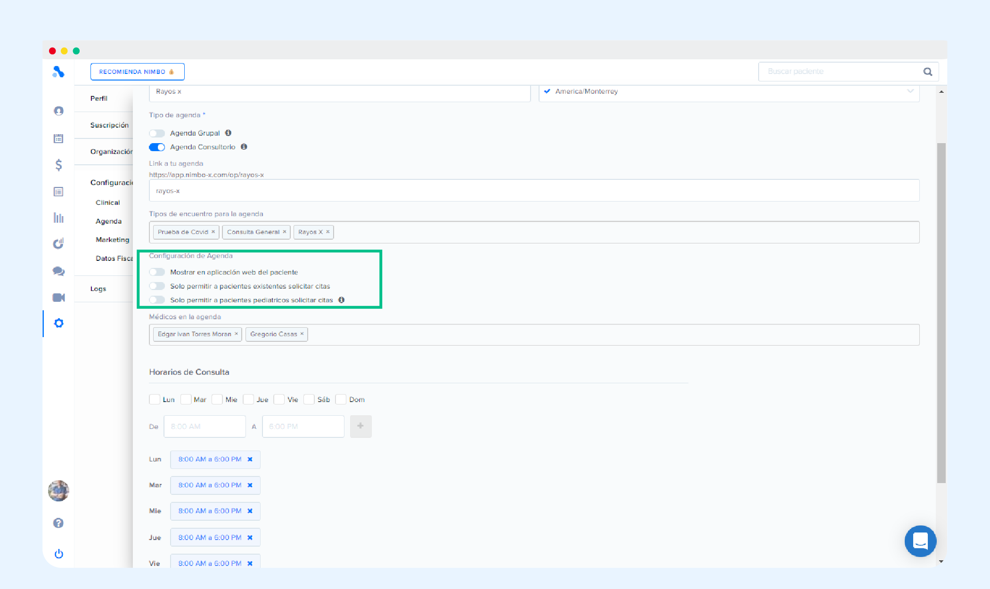The height and width of the screenshot is (589, 990).
Task: Open the support chat bubble widget
Action: click(x=920, y=541)
